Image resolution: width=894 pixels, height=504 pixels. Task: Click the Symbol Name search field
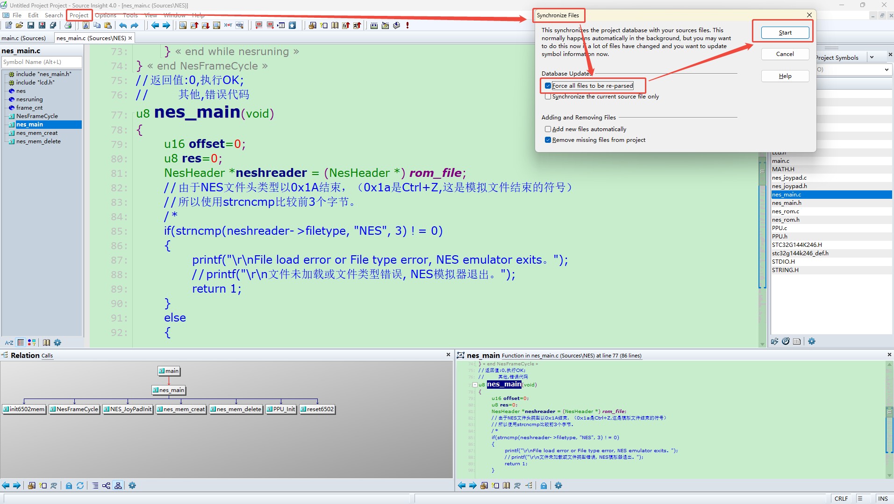point(42,62)
